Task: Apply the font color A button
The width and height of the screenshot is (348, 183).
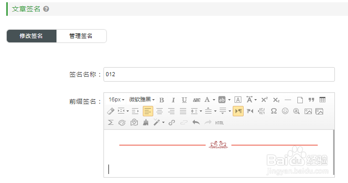Action: [x=207, y=100]
